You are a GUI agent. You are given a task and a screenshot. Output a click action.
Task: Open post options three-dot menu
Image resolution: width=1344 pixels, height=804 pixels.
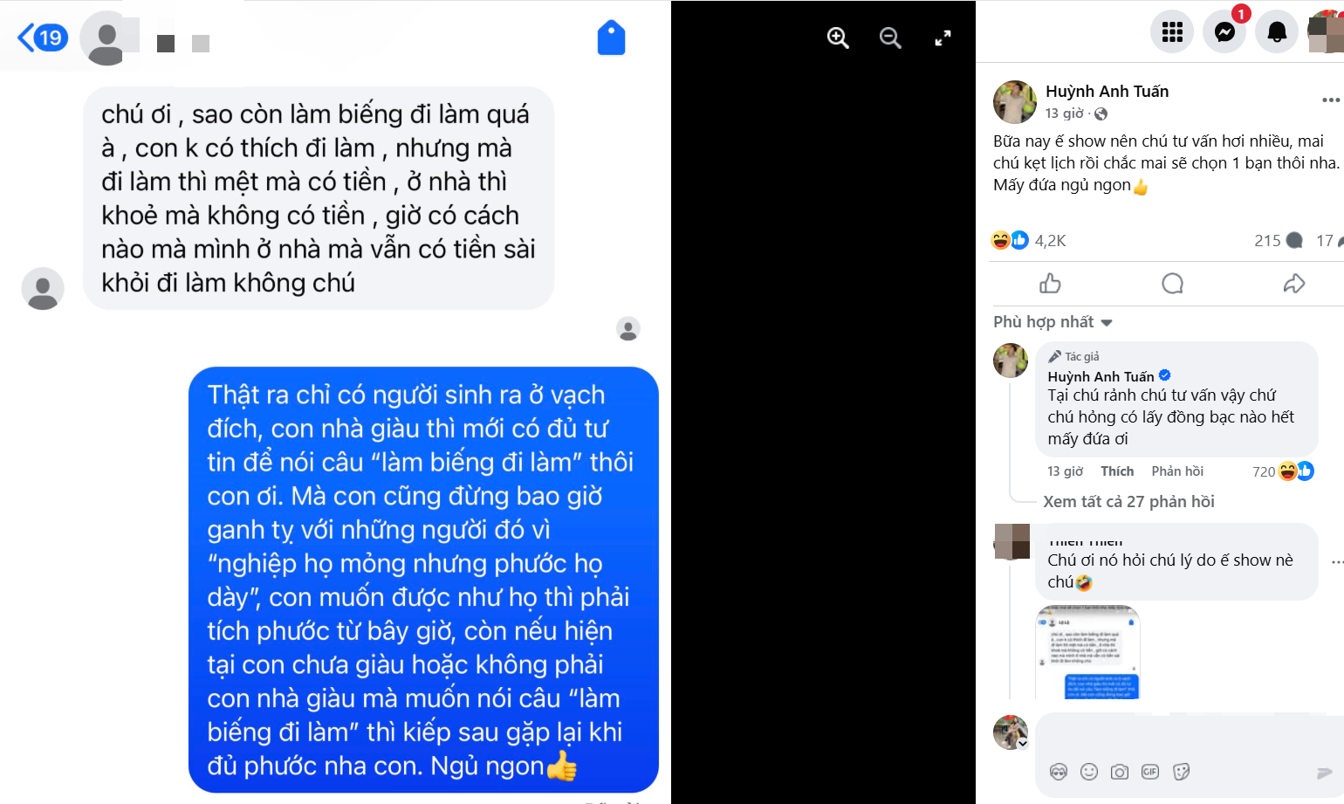point(1331,100)
